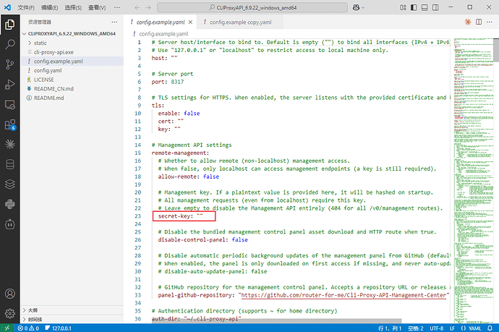This screenshot has width=499, height=332.
Task: Open README.md in the file tree
Action: coord(72,98)
